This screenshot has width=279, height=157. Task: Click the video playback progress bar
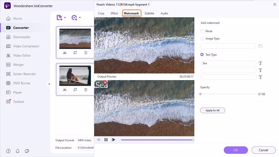tap(157, 140)
